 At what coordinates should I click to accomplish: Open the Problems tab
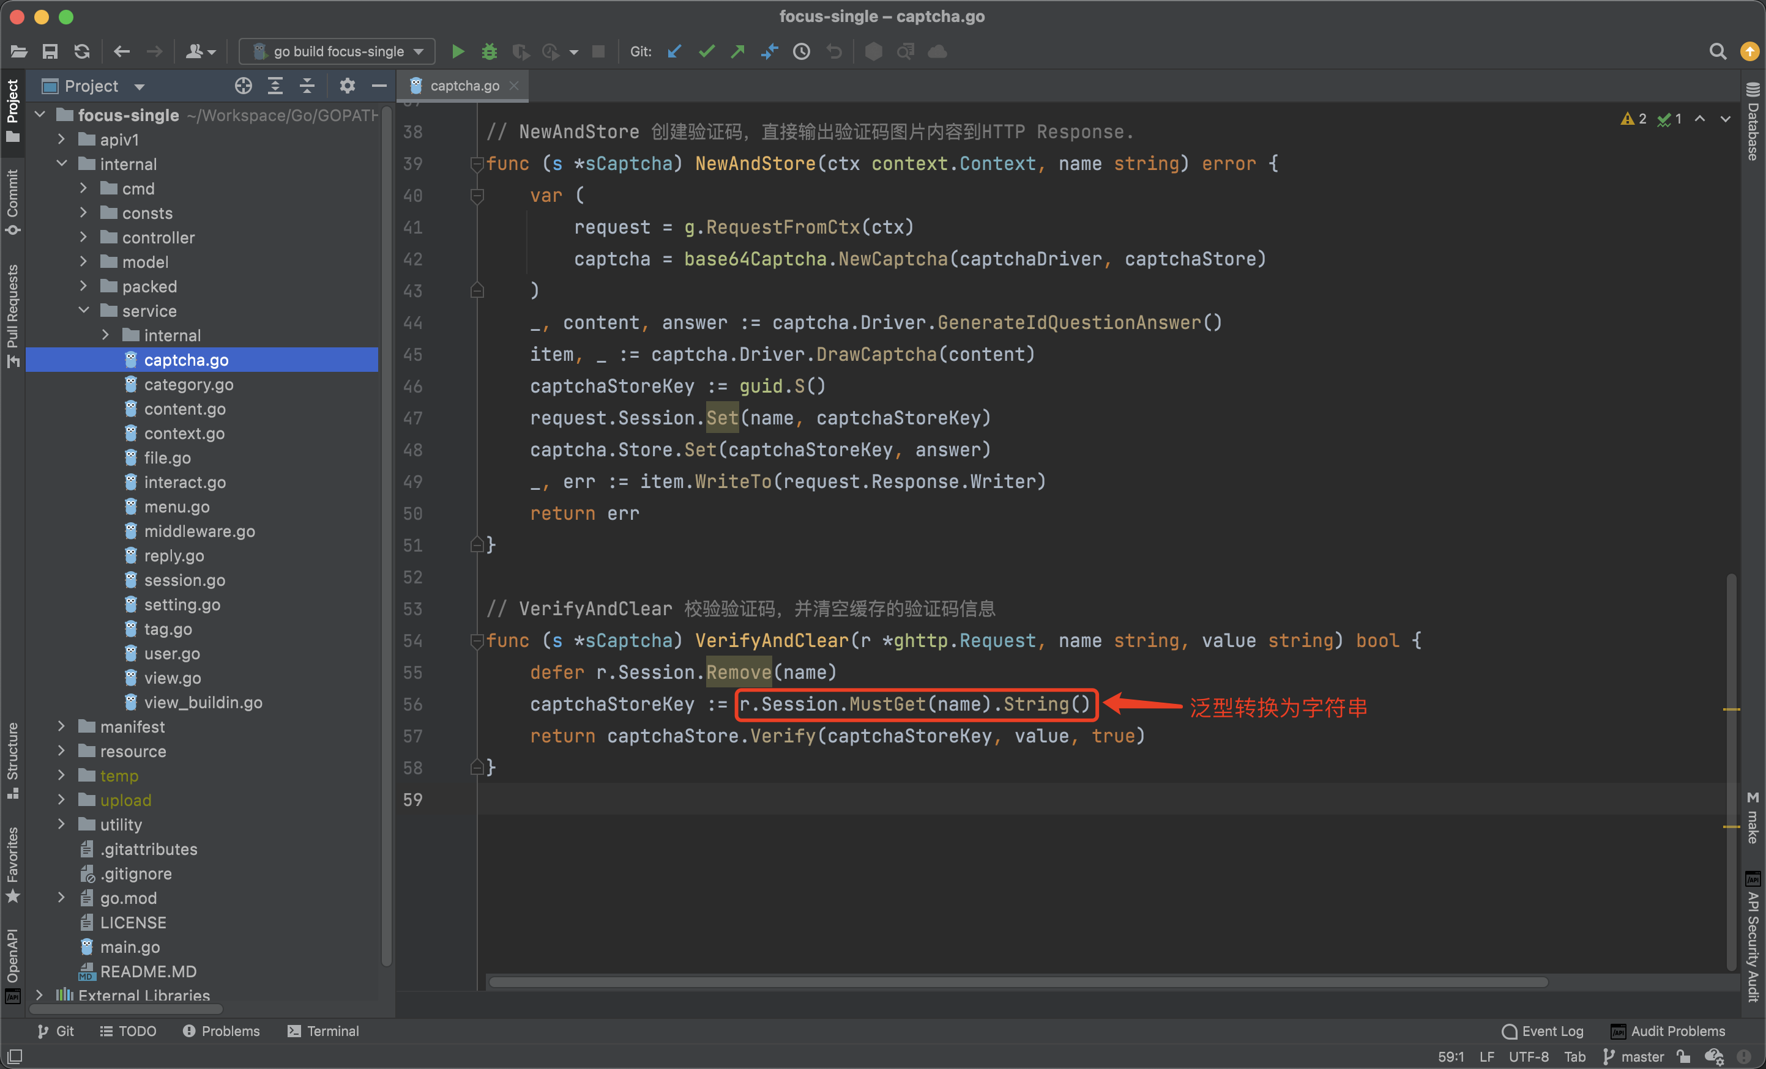click(x=221, y=1030)
